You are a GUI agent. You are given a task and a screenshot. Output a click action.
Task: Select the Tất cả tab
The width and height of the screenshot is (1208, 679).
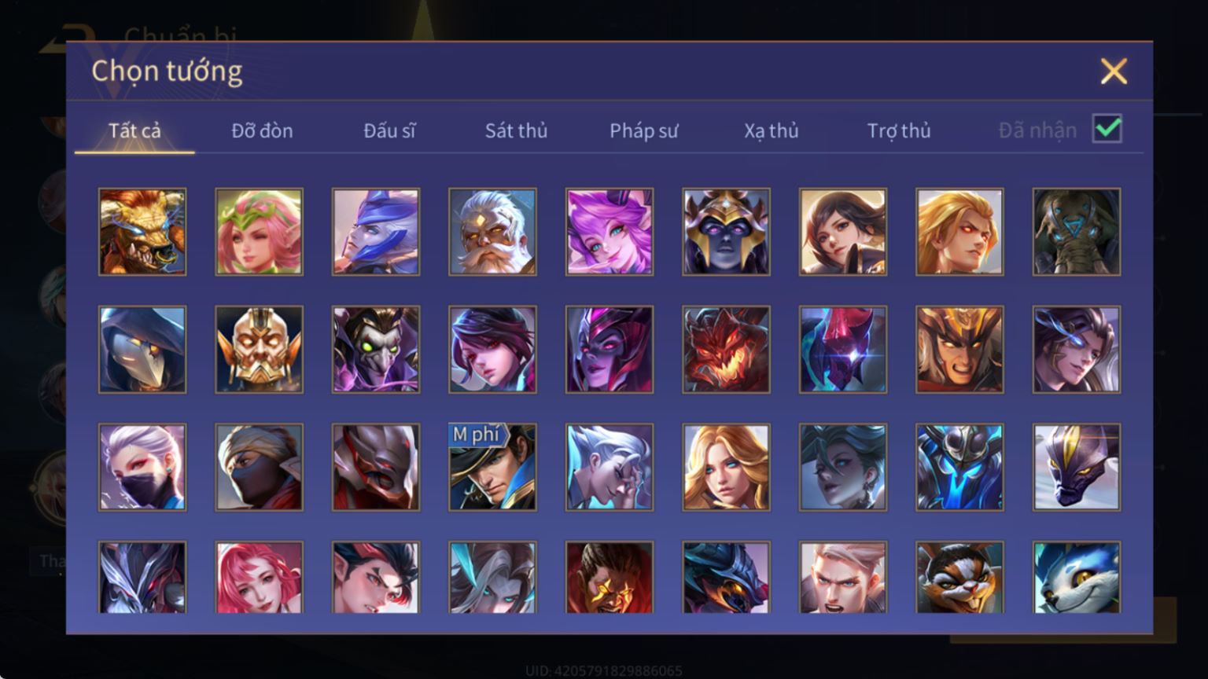(134, 130)
